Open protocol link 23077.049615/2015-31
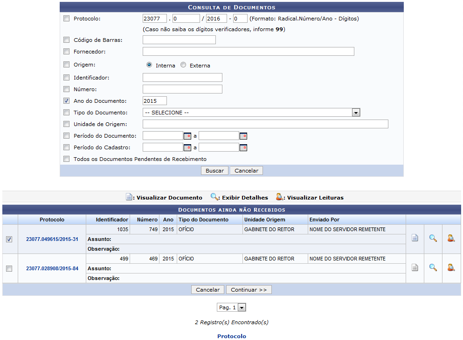Image resolution: width=463 pixels, height=340 pixels. pos(52,239)
